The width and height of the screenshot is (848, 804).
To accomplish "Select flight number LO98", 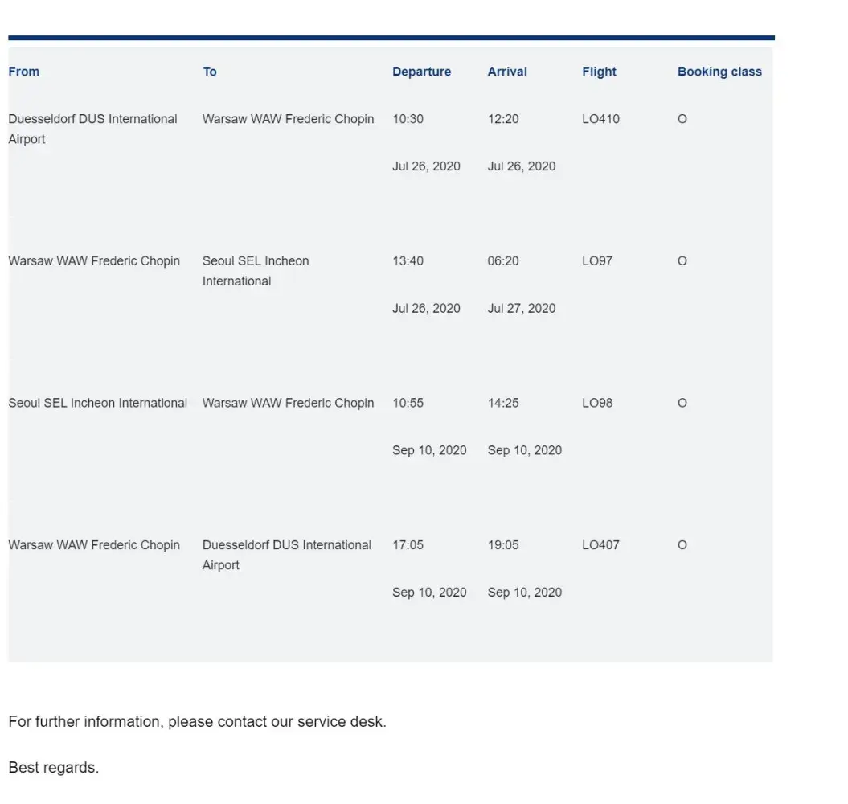I will 596,403.
